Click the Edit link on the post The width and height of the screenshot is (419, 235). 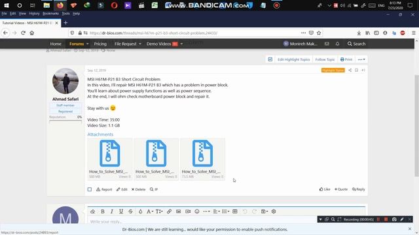pyautogui.click(x=122, y=189)
